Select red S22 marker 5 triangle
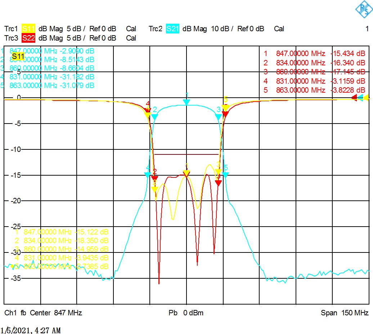373x334 pixels. (x=225, y=114)
